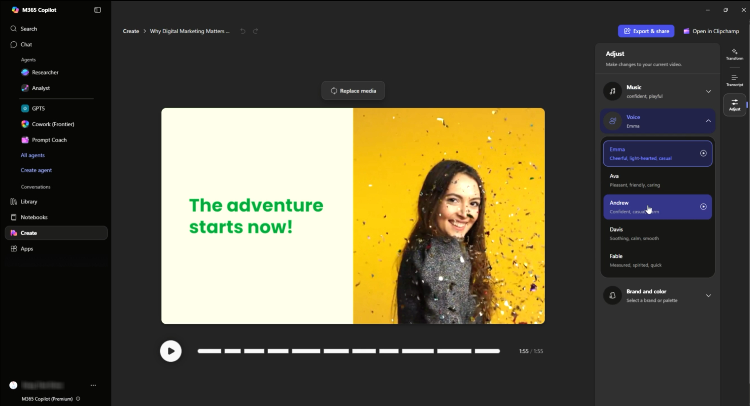This screenshot has width=750, height=406.
Task: Select the Andrew voice option
Action: pos(657,207)
